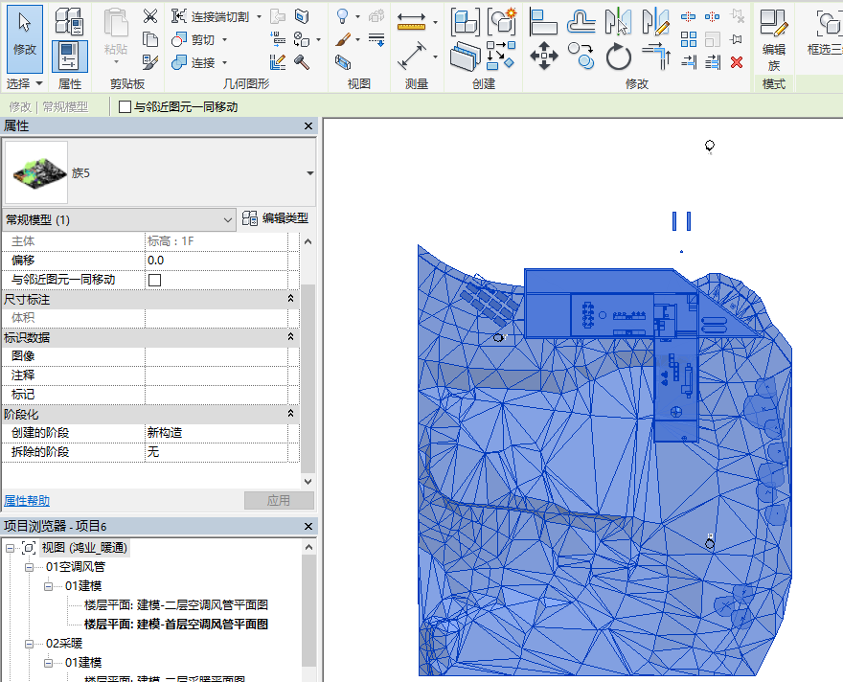Choose Mirror - Pick Axis tool
The height and width of the screenshot is (682, 843).
[618, 22]
